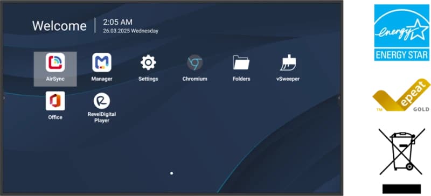The image size is (431, 196).
Task: Click the Welcome heading
Action: click(x=59, y=26)
